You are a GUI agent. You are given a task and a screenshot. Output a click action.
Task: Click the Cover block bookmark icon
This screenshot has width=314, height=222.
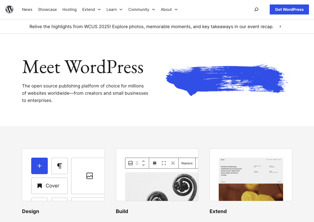pyautogui.click(x=39, y=186)
